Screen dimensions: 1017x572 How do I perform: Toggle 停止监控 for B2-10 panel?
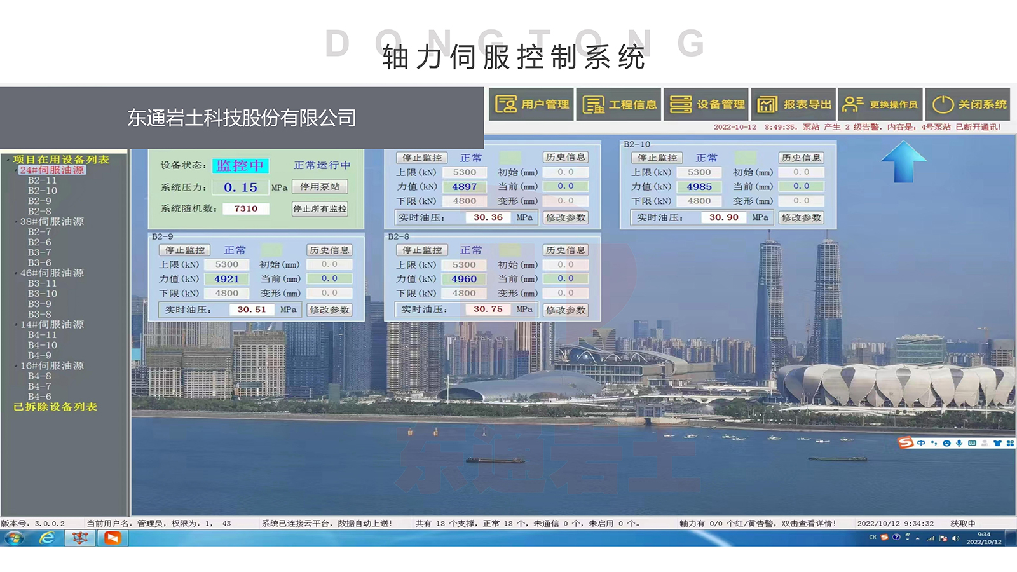(x=657, y=158)
